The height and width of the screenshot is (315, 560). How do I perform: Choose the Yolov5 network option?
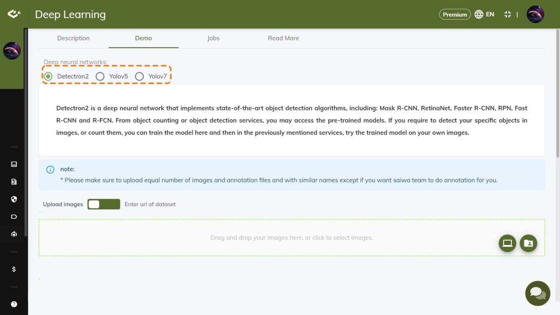(100, 76)
